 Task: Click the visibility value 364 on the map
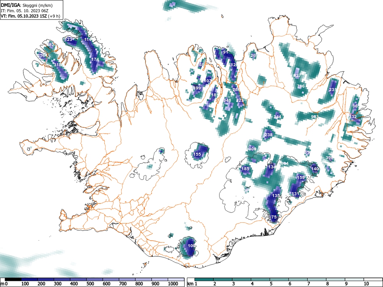click(x=285, y=163)
